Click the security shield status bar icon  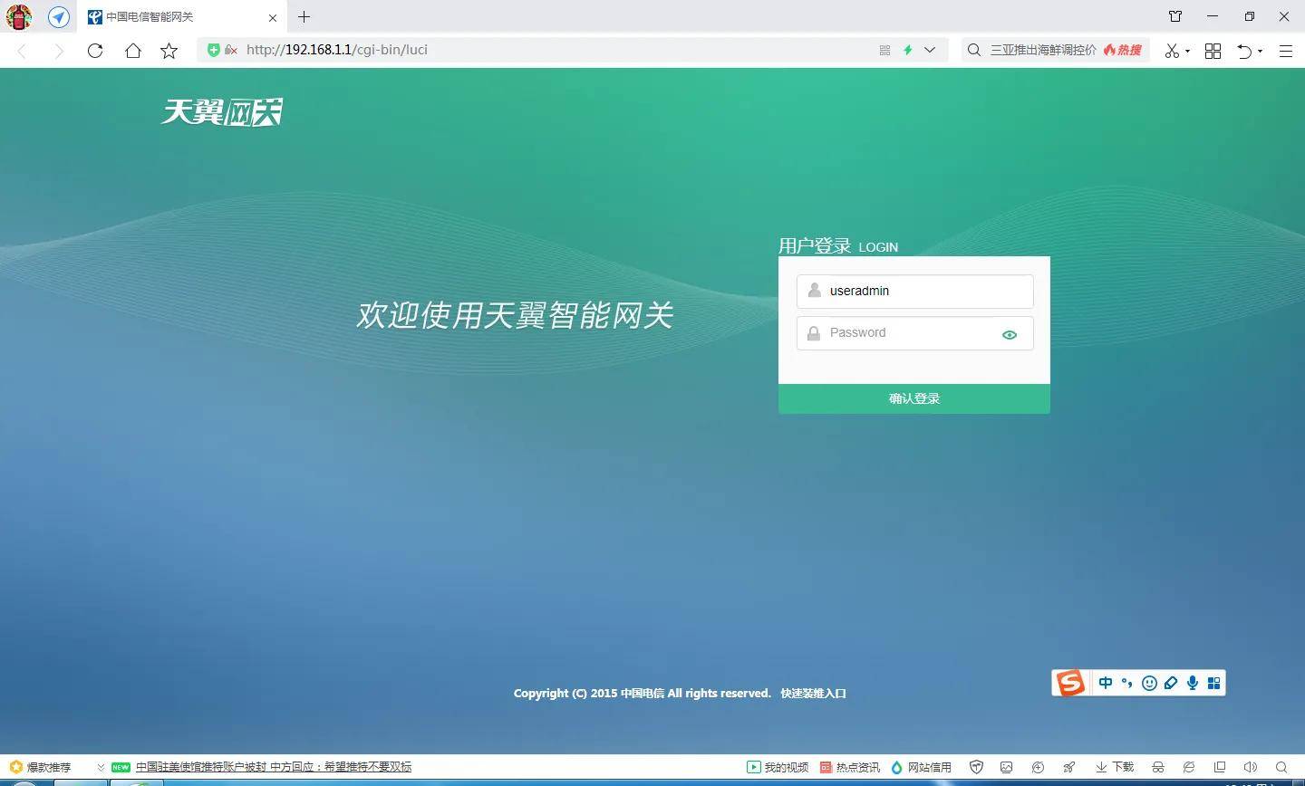(976, 767)
